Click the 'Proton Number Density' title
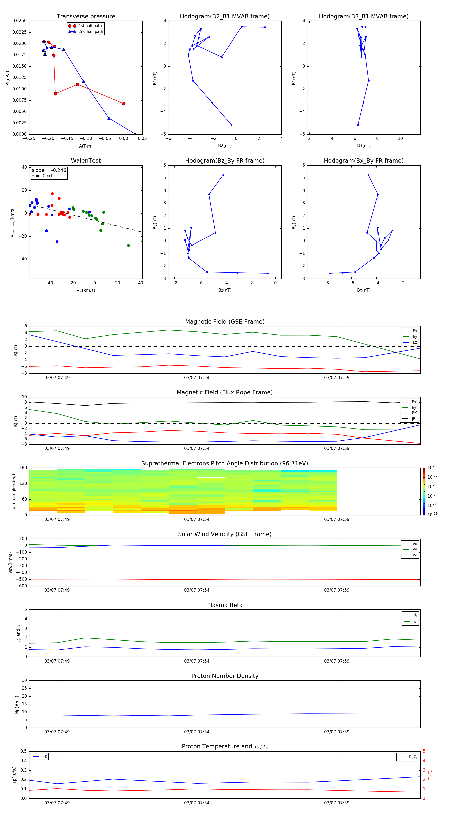450x825 pixels. tap(225, 676)
